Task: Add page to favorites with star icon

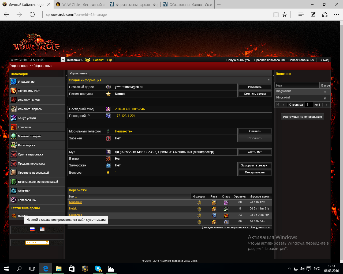Action: click(285, 15)
